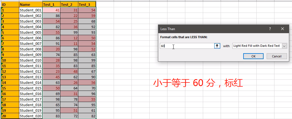Select the Student_012 name cell
Screen dimensions: 292x119
pyautogui.click(x=31, y=72)
